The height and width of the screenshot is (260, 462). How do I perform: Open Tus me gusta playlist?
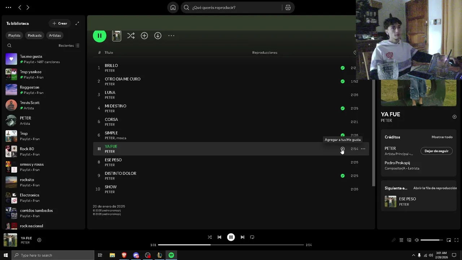(x=43, y=59)
